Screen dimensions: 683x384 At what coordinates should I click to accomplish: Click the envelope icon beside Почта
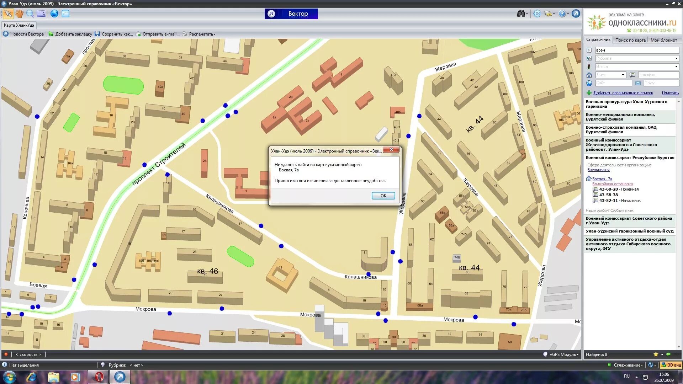(638, 83)
